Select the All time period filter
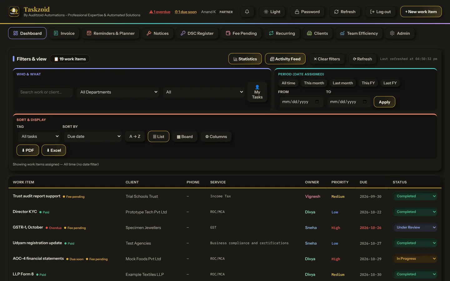Screen dimensions: 450x281 coord(288,83)
